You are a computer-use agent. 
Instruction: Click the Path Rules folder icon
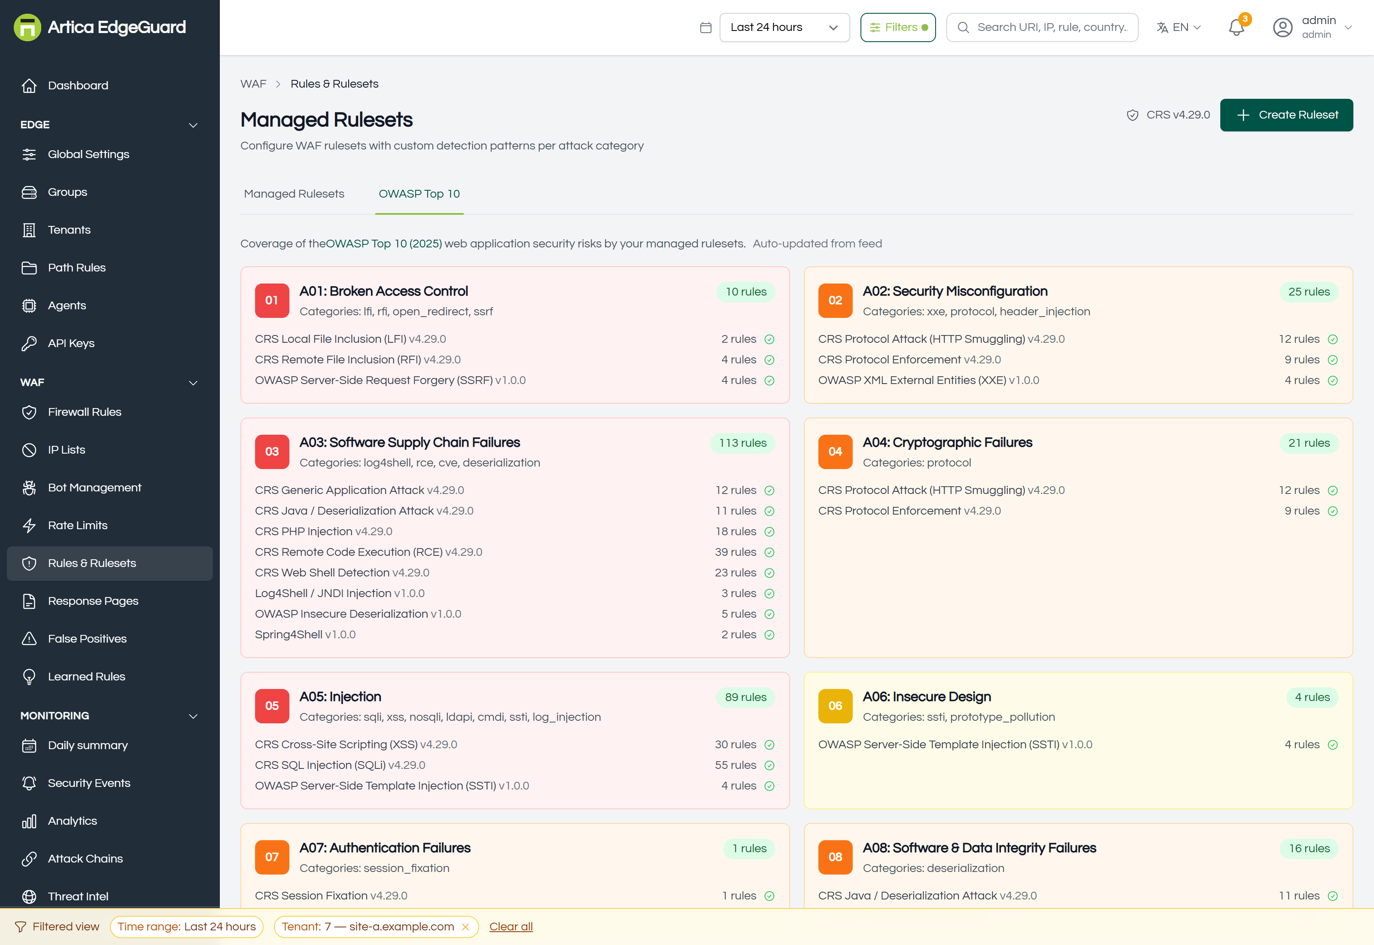pyautogui.click(x=29, y=268)
